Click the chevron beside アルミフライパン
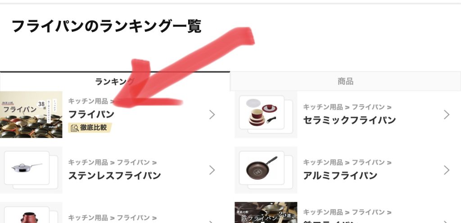 [x=447, y=170]
